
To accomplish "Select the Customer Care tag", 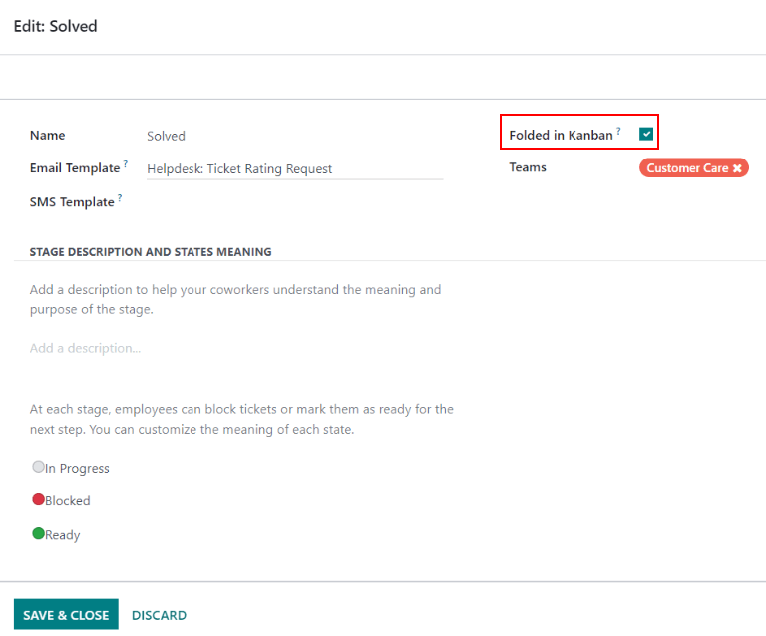I will point(686,168).
